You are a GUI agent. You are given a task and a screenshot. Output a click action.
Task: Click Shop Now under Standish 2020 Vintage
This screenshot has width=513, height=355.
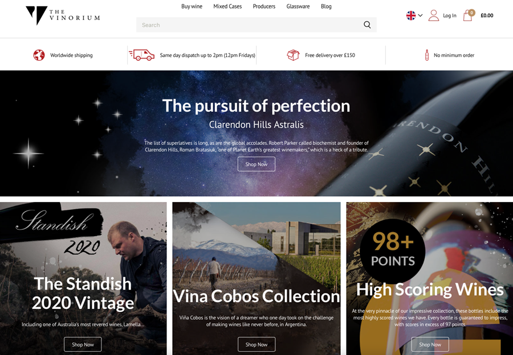(83, 344)
